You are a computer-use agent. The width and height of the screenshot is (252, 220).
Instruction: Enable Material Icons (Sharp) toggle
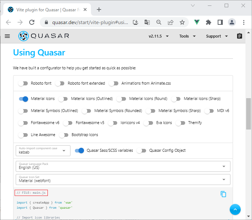tap(176, 99)
